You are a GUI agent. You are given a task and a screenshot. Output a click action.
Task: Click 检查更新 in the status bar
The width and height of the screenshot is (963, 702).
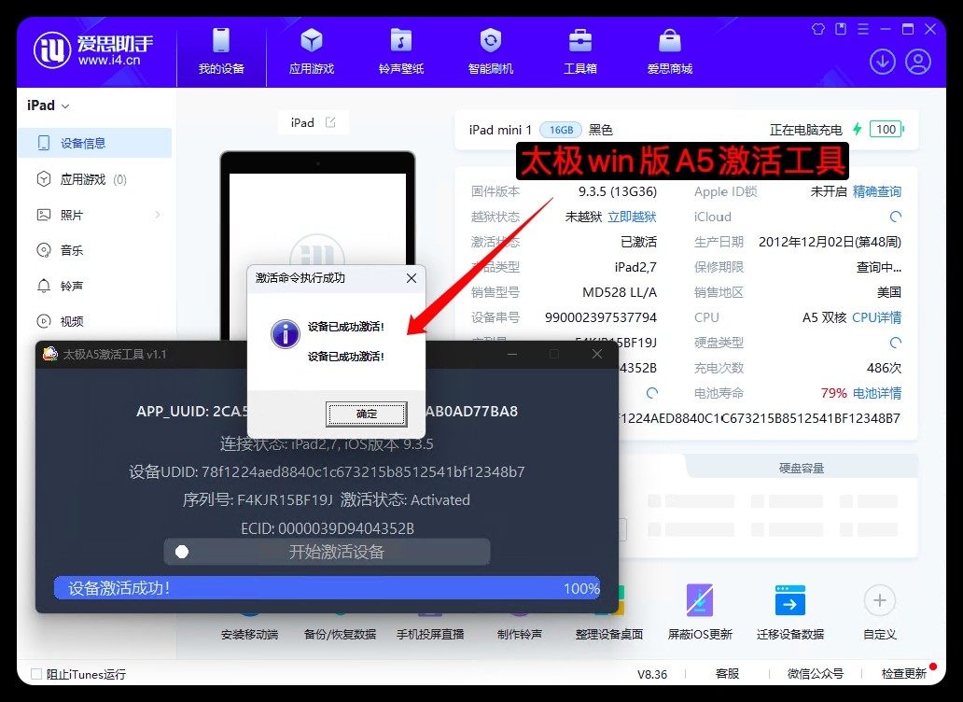903,674
